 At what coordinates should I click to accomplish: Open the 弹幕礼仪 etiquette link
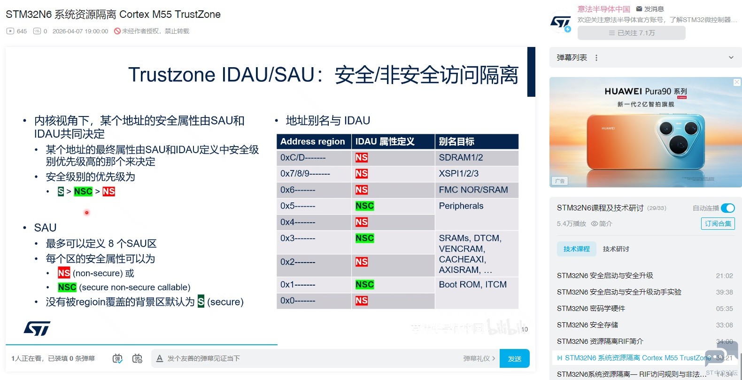[x=479, y=358]
